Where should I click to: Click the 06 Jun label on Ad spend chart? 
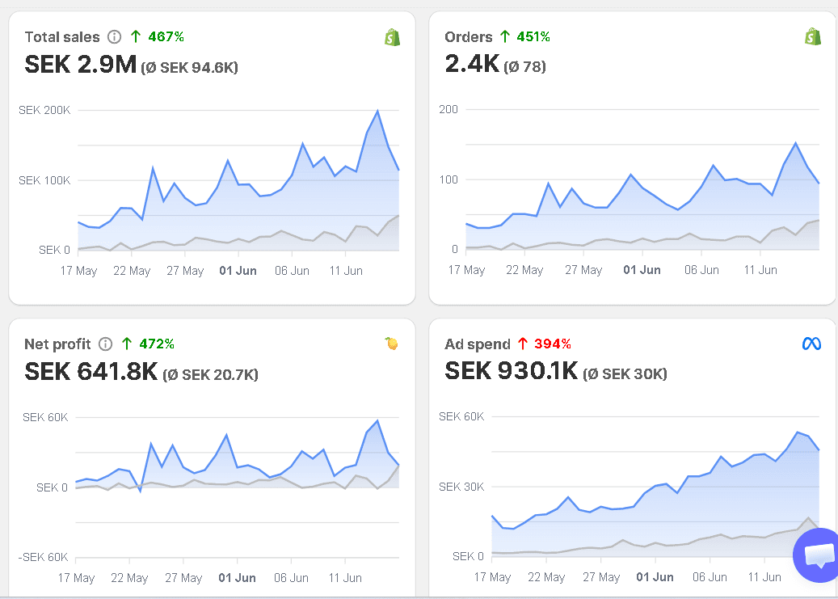[x=710, y=577]
